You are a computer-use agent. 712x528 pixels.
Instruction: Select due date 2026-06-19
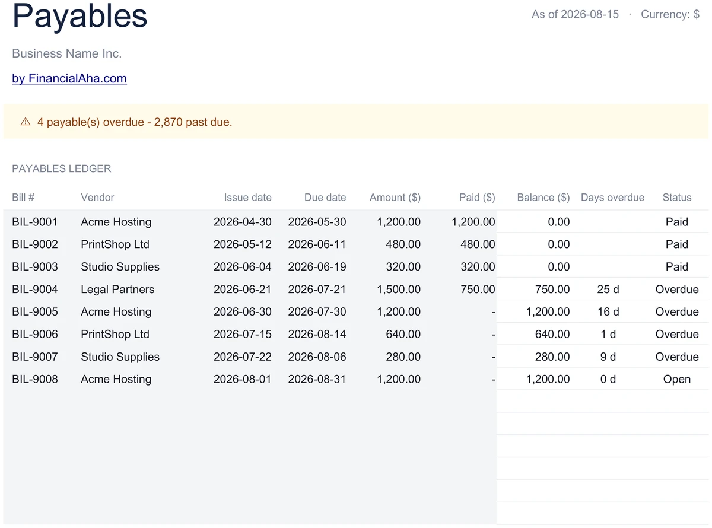(317, 267)
